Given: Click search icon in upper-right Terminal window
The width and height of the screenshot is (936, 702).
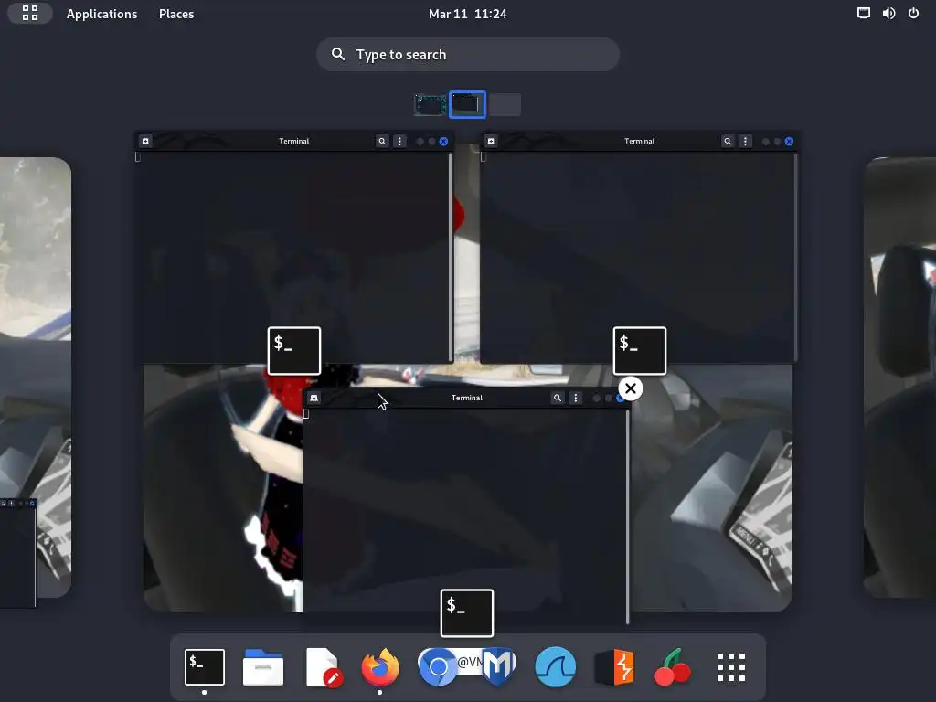Looking at the screenshot, I should (x=727, y=142).
